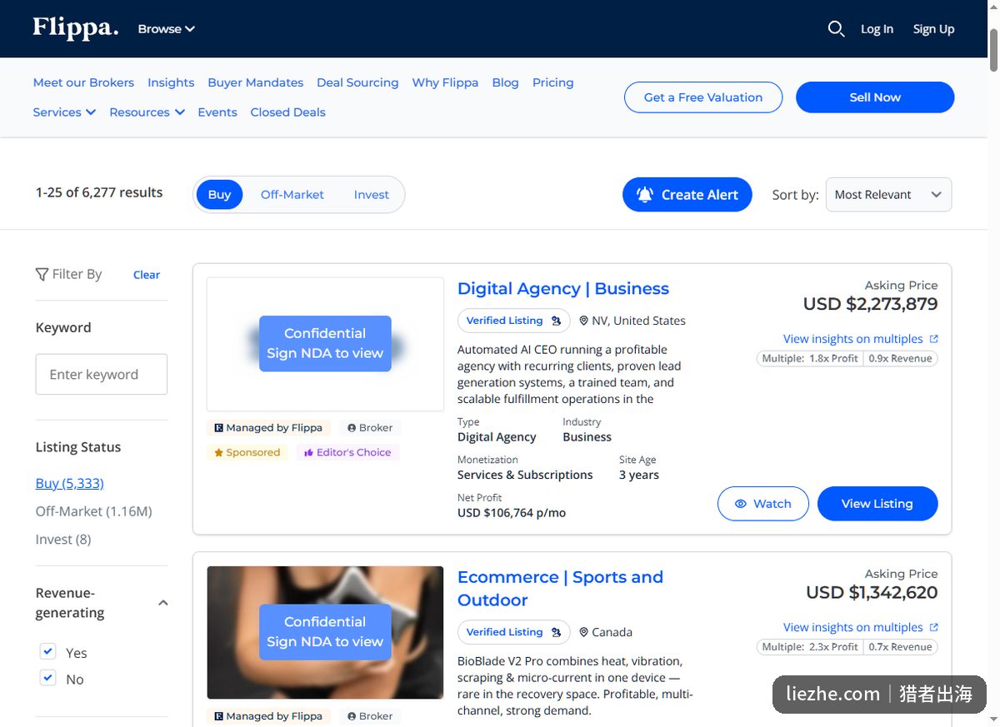Click the 0.7x Revenue multiple tag

pyautogui.click(x=900, y=647)
